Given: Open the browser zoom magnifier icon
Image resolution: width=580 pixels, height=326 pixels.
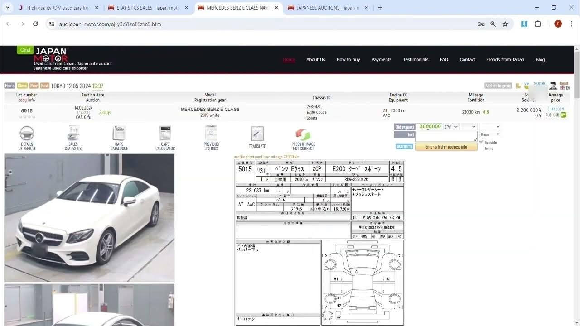Looking at the screenshot, I should [493, 24].
